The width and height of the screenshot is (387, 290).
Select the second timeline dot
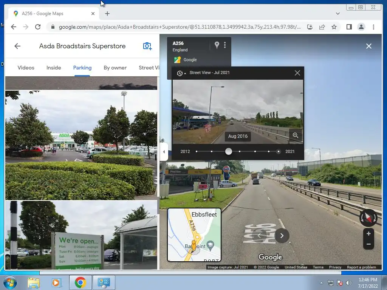click(212, 151)
